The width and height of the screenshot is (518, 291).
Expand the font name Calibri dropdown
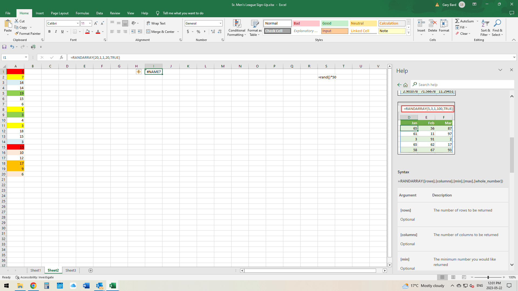click(78, 23)
